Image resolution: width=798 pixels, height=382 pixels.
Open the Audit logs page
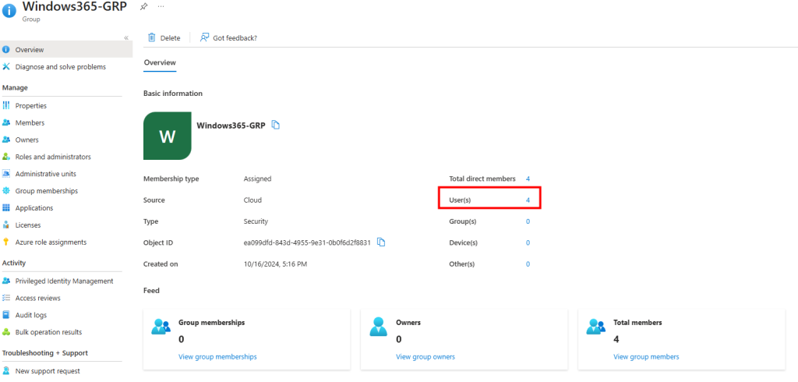(31, 315)
